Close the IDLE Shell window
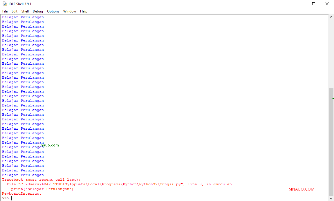Screen dimensions: 334x201 (x=327, y=4)
